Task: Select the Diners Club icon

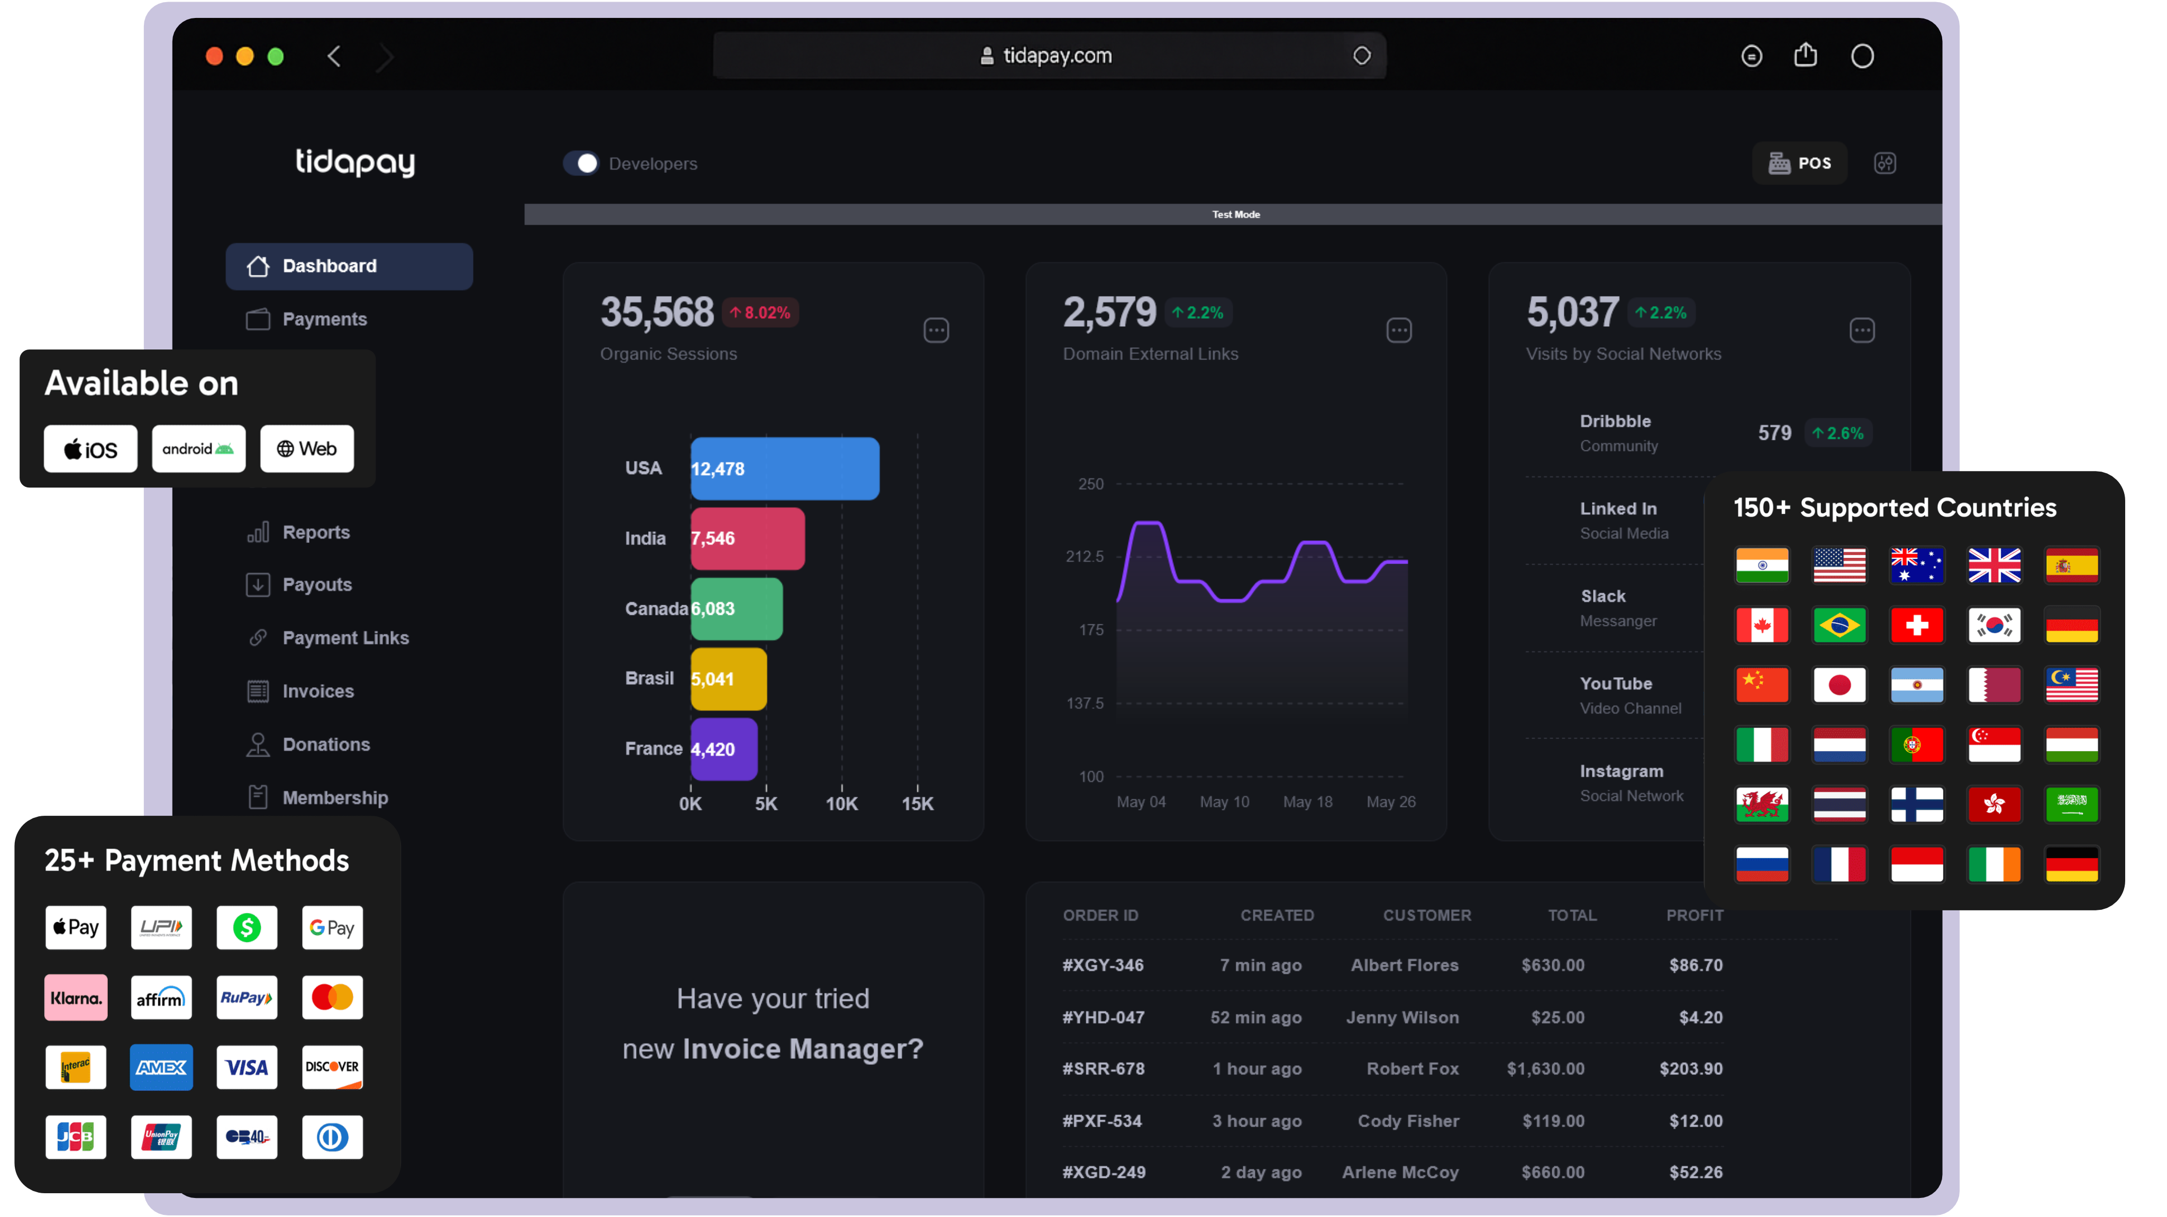Action: tap(332, 1137)
